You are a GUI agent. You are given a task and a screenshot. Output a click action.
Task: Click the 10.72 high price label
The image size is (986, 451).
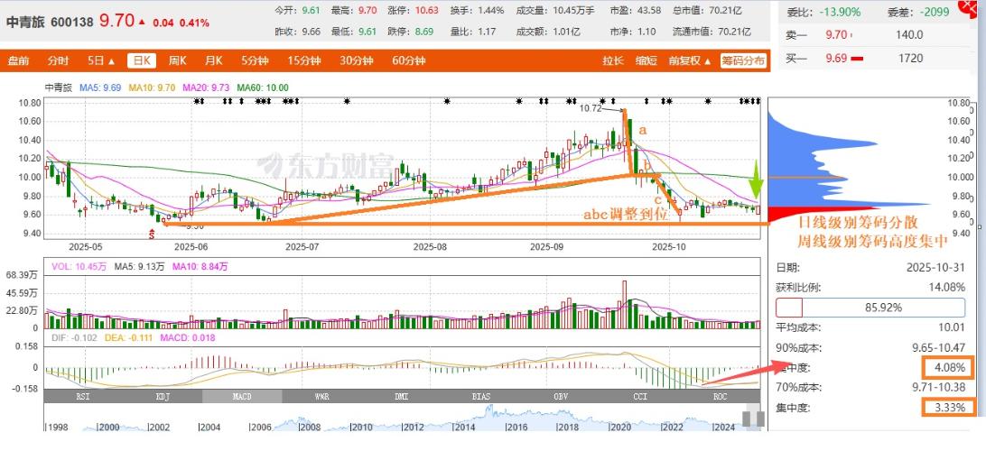[x=591, y=108]
